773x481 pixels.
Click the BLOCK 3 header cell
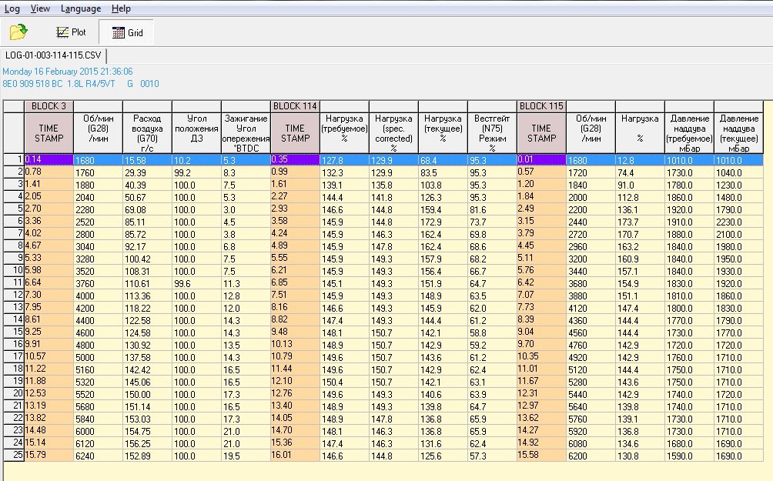pyautogui.click(x=49, y=106)
